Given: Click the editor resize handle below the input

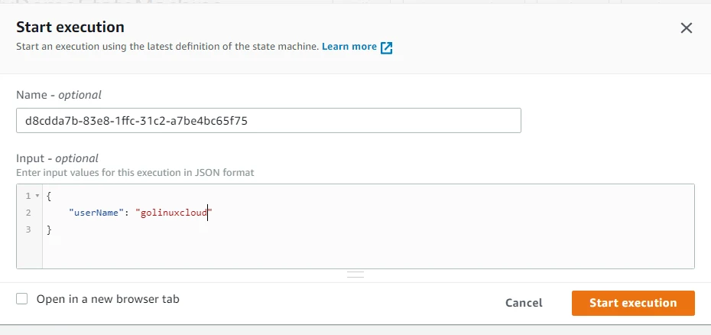Looking at the screenshot, I should pyautogui.click(x=355, y=273).
